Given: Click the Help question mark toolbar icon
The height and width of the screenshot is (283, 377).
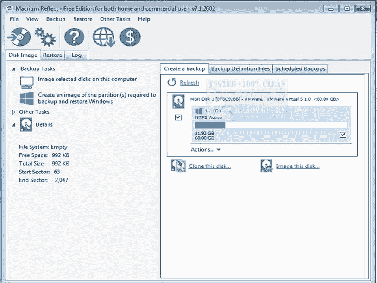Looking at the screenshot, I should pyautogui.click(x=74, y=37).
